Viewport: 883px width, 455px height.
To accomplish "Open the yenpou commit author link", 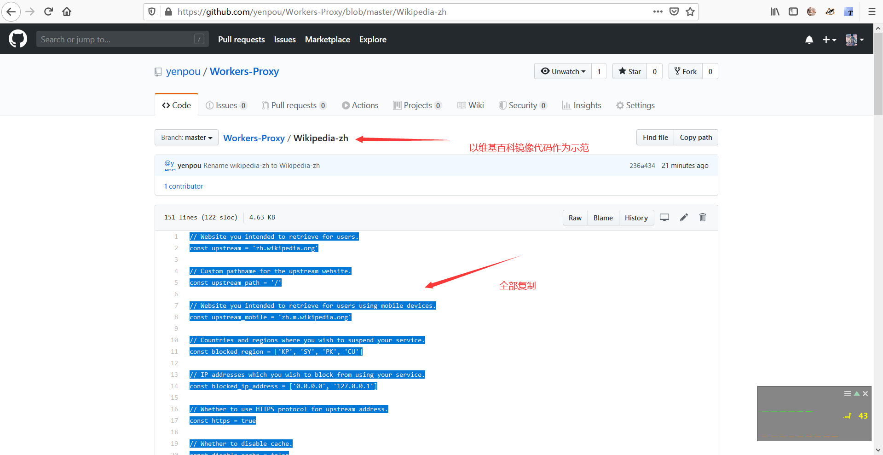I will [190, 166].
